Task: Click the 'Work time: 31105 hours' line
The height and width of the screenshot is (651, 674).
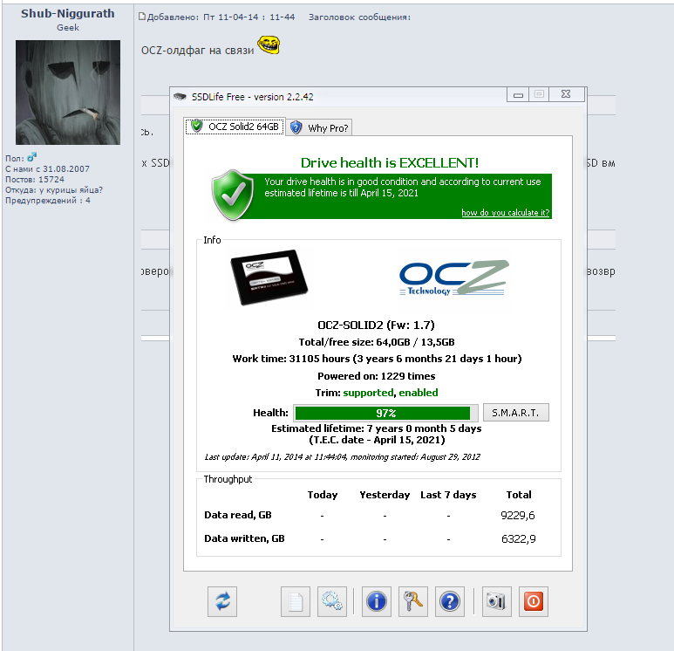Action: (x=377, y=359)
